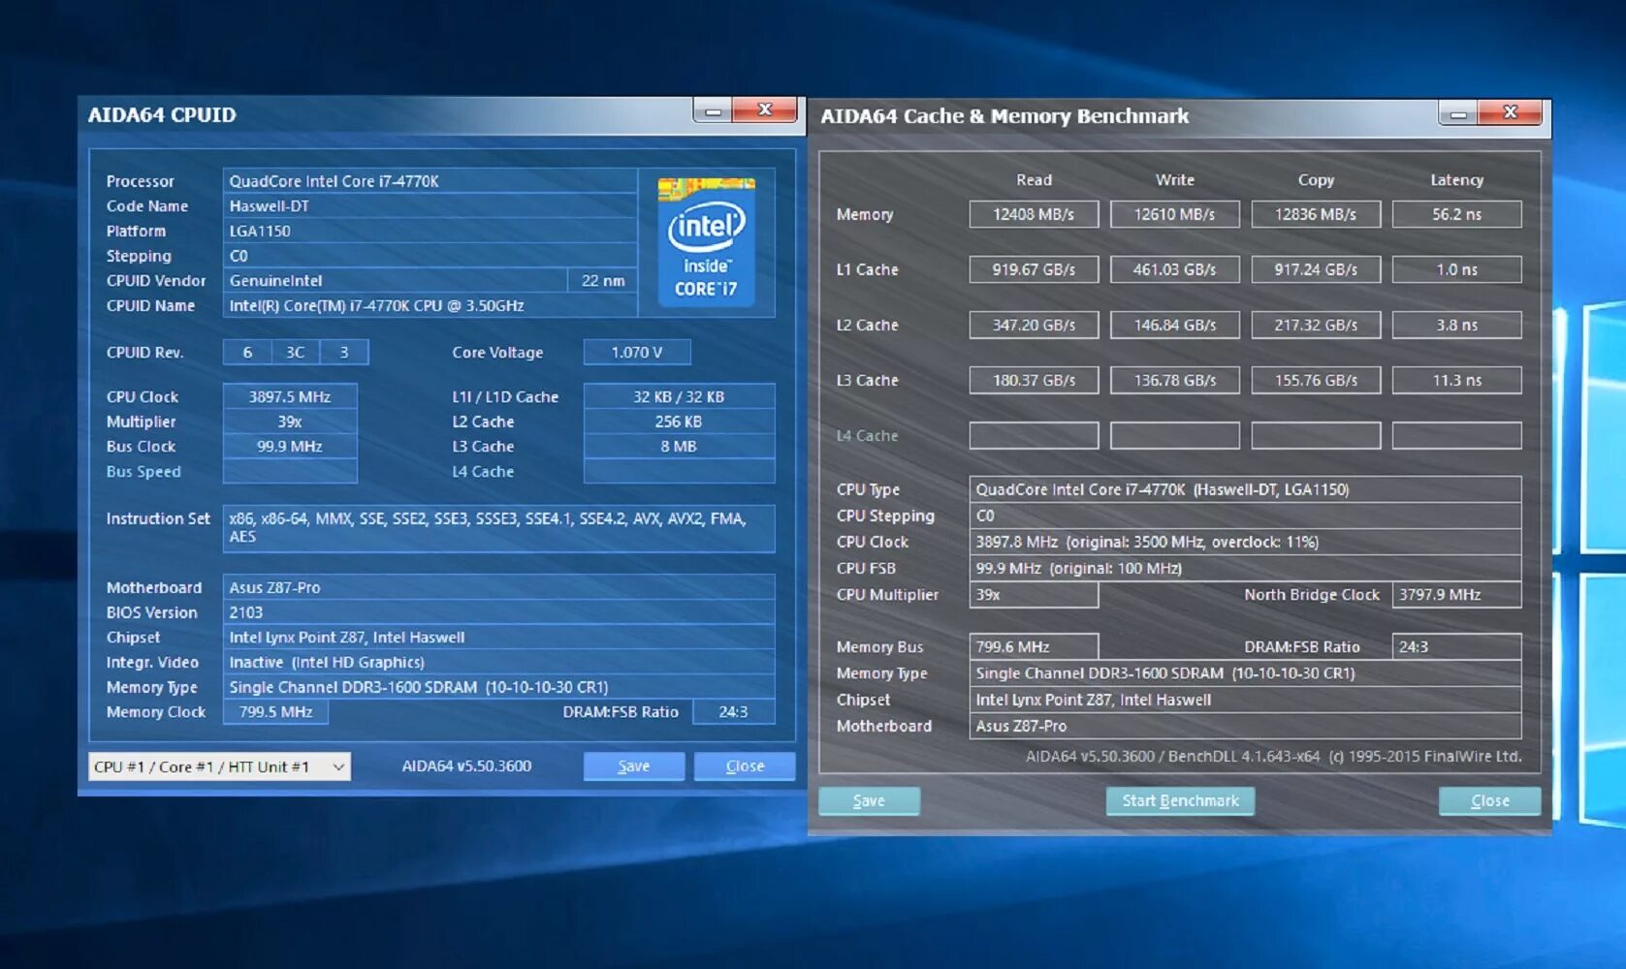Close the AIDA64 CPUID window with X
This screenshot has width=1626, height=969.
click(764, 110)
